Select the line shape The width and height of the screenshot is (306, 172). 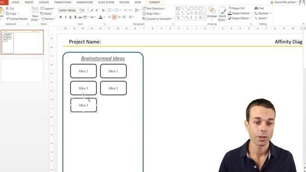(x=183, y=9)
